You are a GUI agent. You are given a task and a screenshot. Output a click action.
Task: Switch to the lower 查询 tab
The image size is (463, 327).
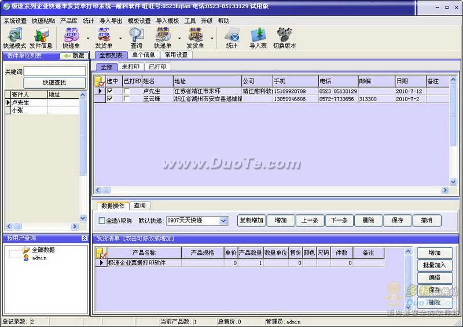(139, 206)
